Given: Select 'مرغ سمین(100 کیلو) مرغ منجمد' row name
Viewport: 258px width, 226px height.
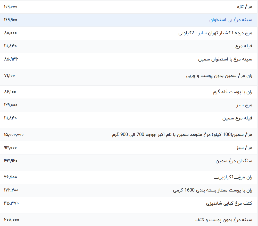Looking at the screenshot, I should (182, 135).
